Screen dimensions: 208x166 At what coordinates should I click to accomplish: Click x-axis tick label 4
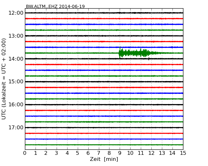click(x=67, y=153)
